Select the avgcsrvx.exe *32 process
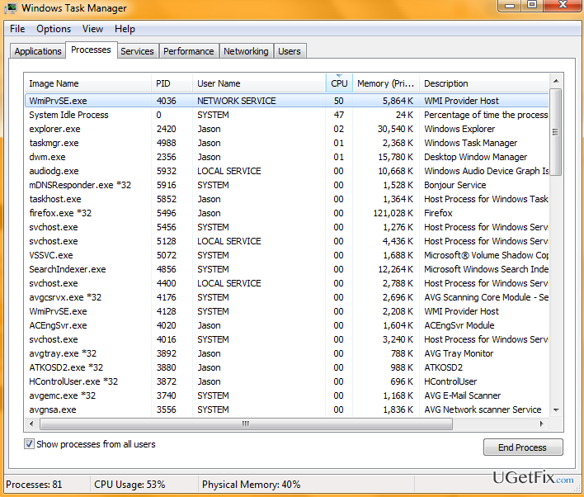This screenshot has height=497, width=584. 287,297
